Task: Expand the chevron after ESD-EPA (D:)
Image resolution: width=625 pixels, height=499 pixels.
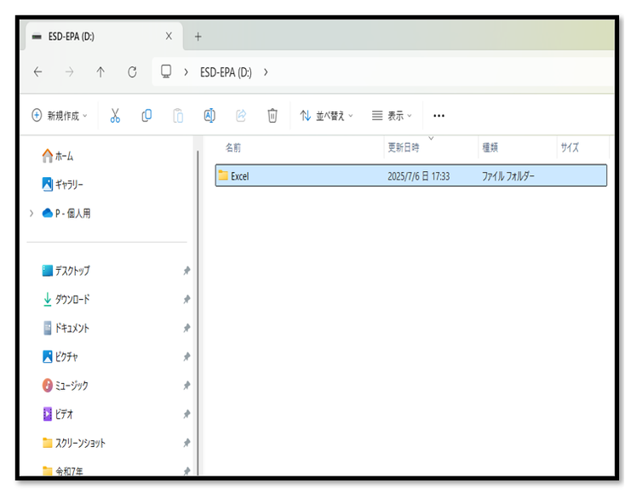Action: (x=266, y=72)
